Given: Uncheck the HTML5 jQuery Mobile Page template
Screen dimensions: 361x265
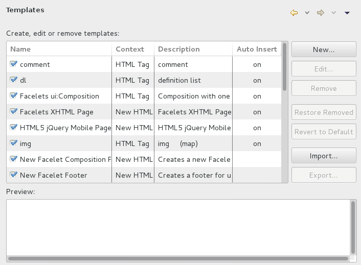Looking at the screenshot, I should pos(14,128).
